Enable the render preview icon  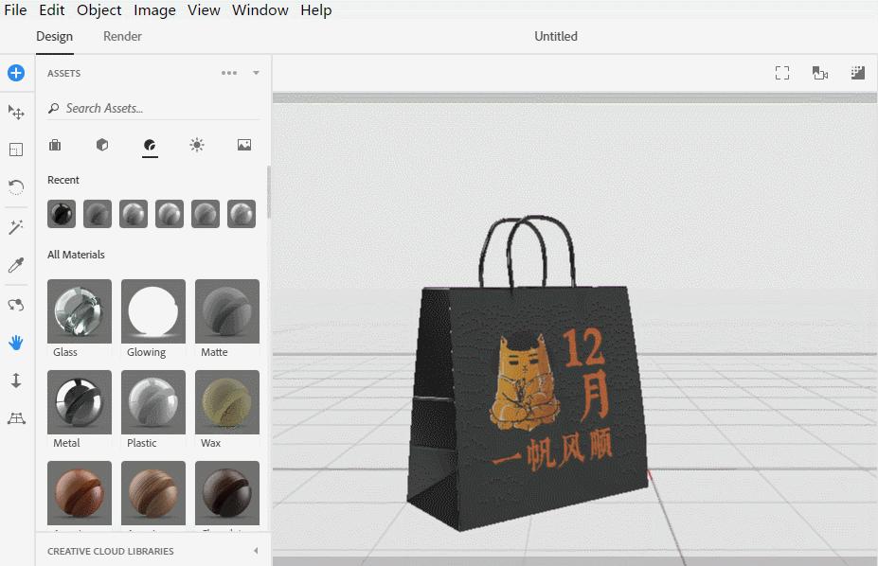[857, 72]
